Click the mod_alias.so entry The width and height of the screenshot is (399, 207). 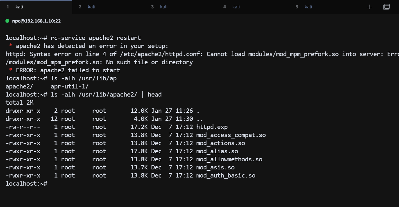click(x=217, y=151)
